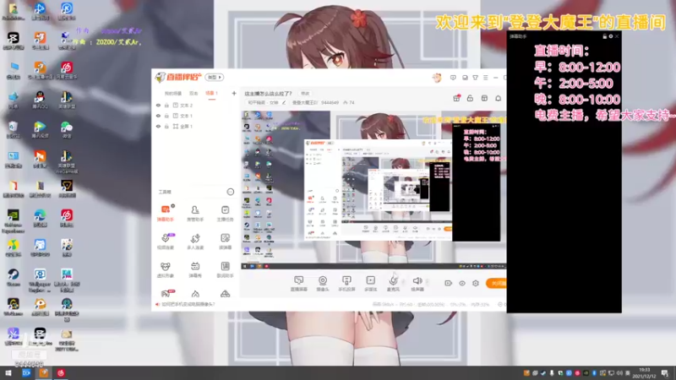This screenshot has width=676, height=380.
Task: Open settings gear of the 弹幕助手 window
Action: tap(610, 36)
